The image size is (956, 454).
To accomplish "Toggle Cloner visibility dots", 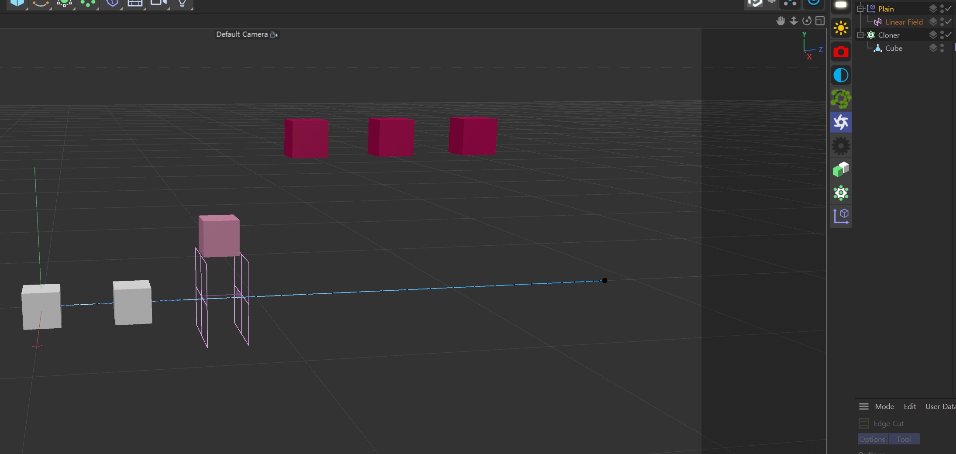I will coord(942,35).
